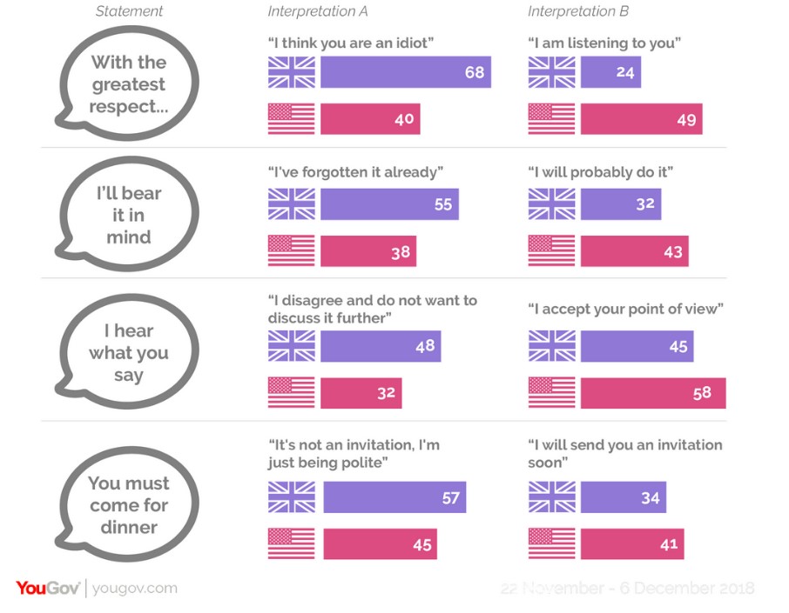This screenshot has height=613, width=789.
Task: Select the "I'll bear it in mind" bubble
Action: (x=129, y=216)
